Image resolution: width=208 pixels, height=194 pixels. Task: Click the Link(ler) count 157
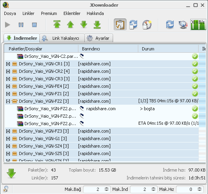(54, 178)
